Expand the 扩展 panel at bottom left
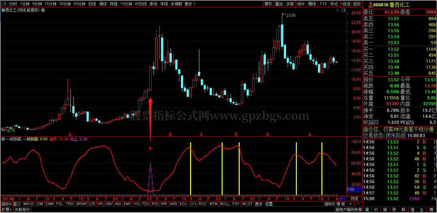Image resolution: width=437 pixels, height=213 pixels. [x=6, y=210]
